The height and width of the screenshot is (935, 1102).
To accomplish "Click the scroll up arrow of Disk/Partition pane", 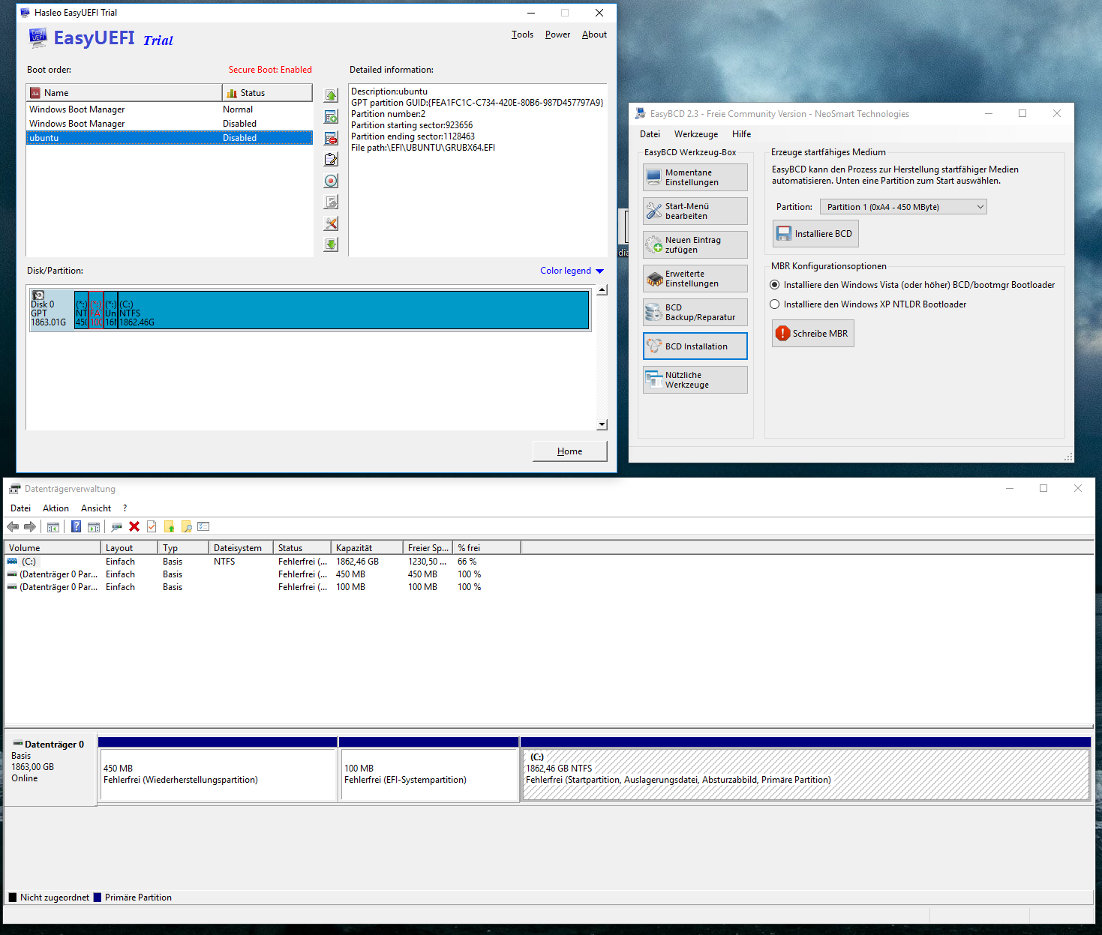I will coord(602,290).
